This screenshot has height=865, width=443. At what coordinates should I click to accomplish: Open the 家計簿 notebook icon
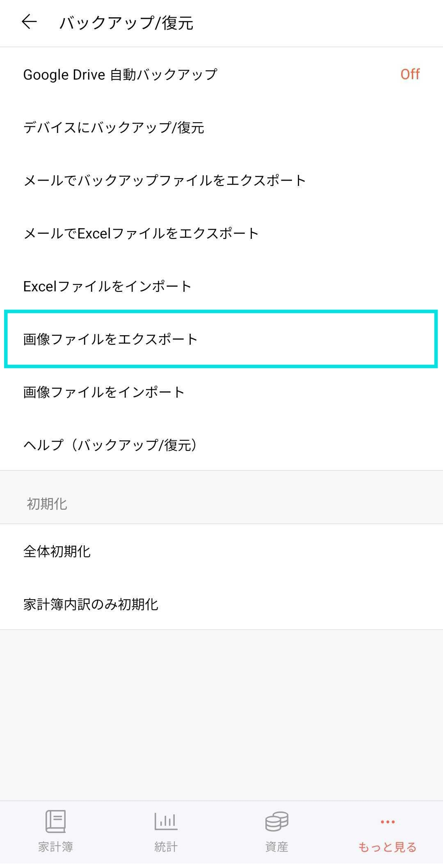(x=55, y=821)
